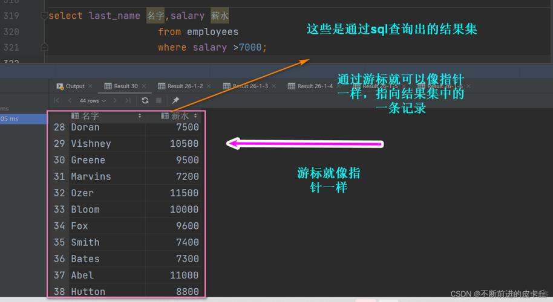Click table icon on Result 26-1-4 tab

(x=291, y=86)
